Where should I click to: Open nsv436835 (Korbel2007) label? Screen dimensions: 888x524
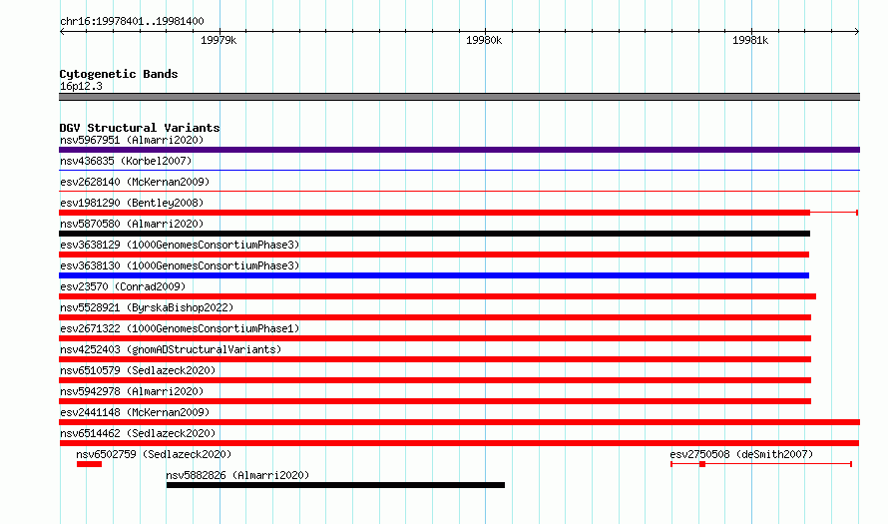point(126,161)
